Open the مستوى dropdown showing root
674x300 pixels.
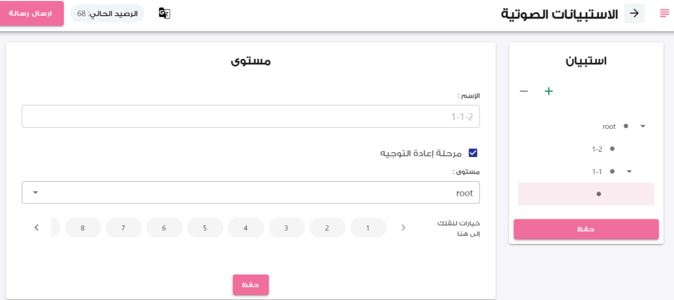click(x=251, y=193)
